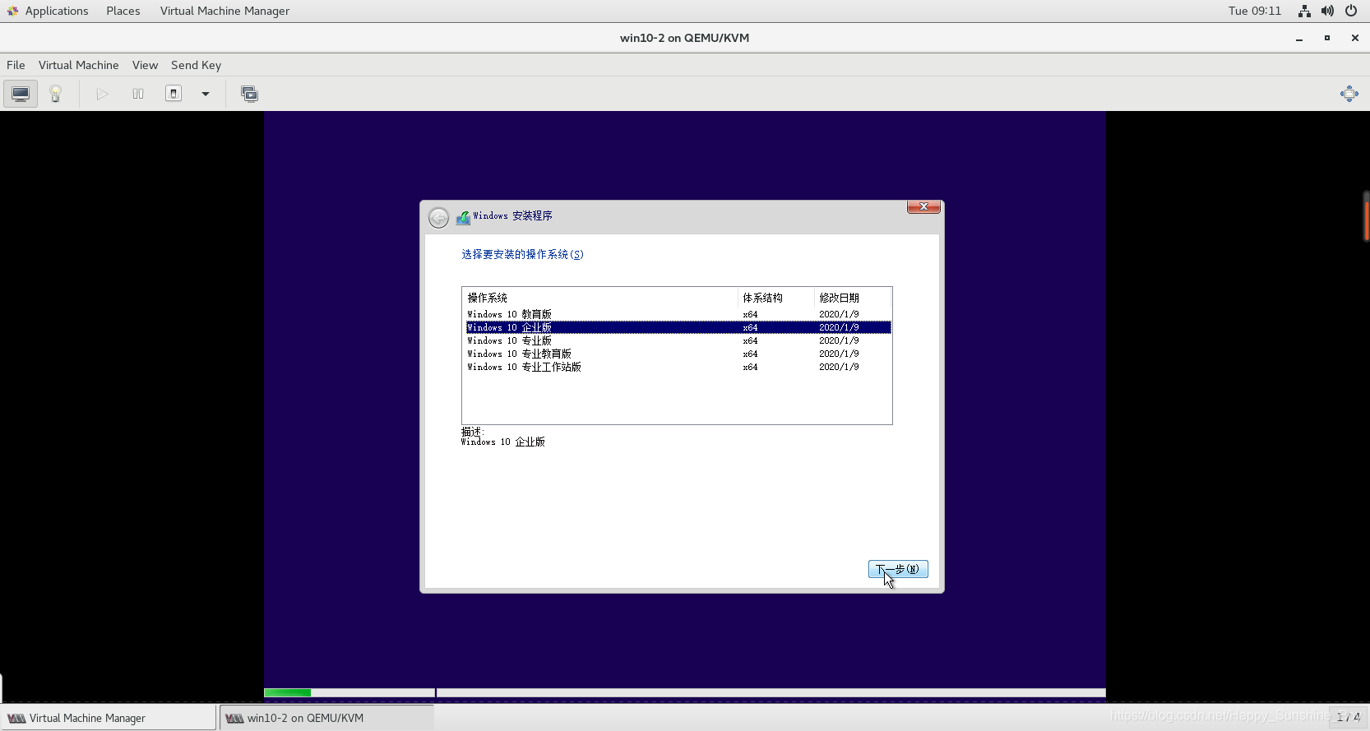Close the Windows setup dialog
Image resolution: width=1370 pixels, height=731 pixels.
tap(923, 206)
